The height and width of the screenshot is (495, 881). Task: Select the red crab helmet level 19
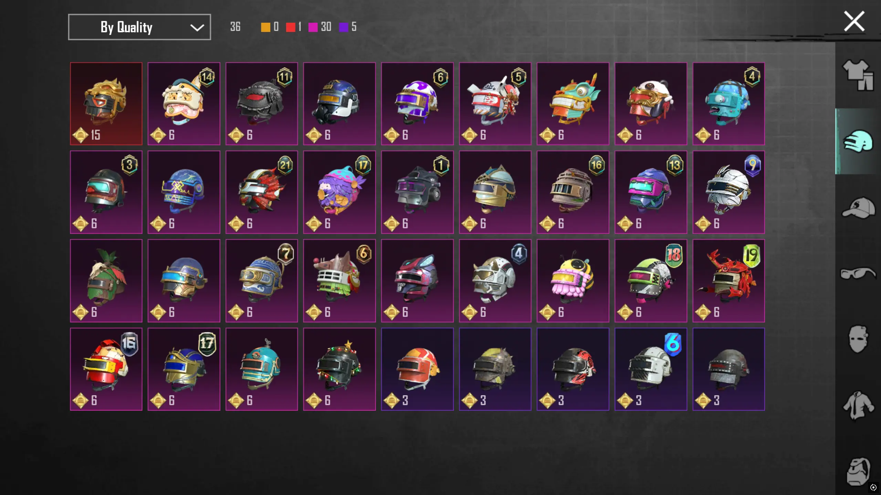point(728,281)
